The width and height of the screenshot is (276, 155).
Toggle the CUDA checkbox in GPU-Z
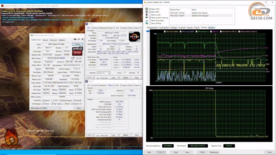pyautogui.click(x=52, y=100)
